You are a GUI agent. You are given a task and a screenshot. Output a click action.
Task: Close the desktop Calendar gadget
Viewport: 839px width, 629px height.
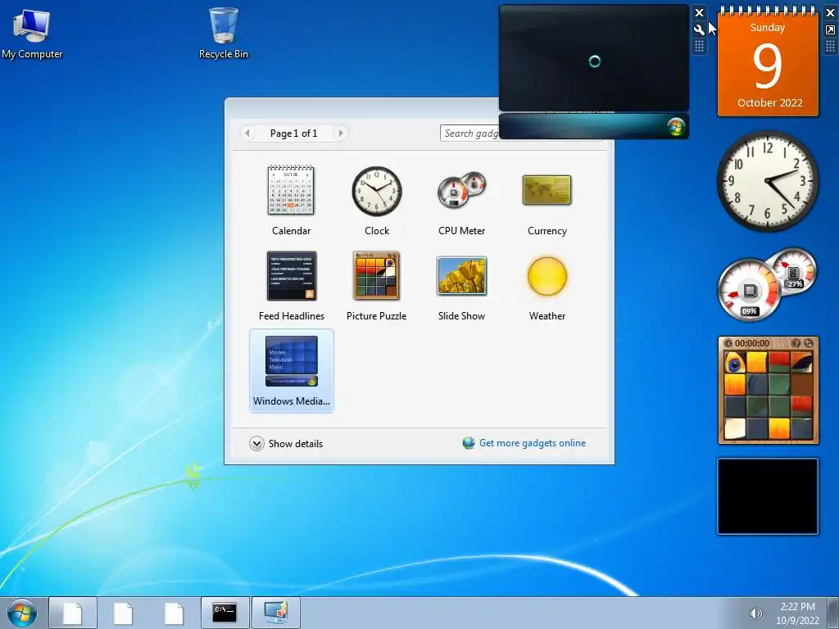(831, 13)
